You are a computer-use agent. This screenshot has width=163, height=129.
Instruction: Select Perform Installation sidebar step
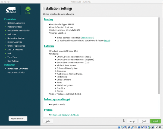16,72
